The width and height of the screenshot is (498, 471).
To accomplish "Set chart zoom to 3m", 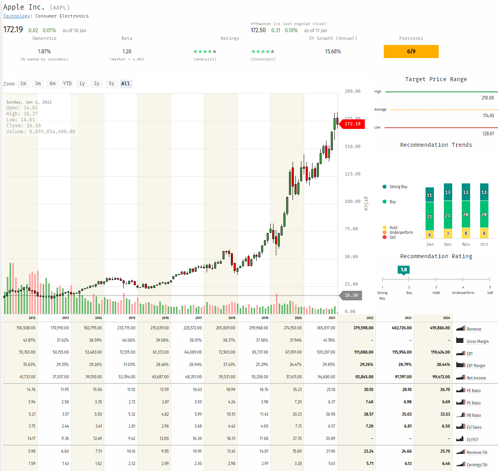I will [x=38, y=84].
